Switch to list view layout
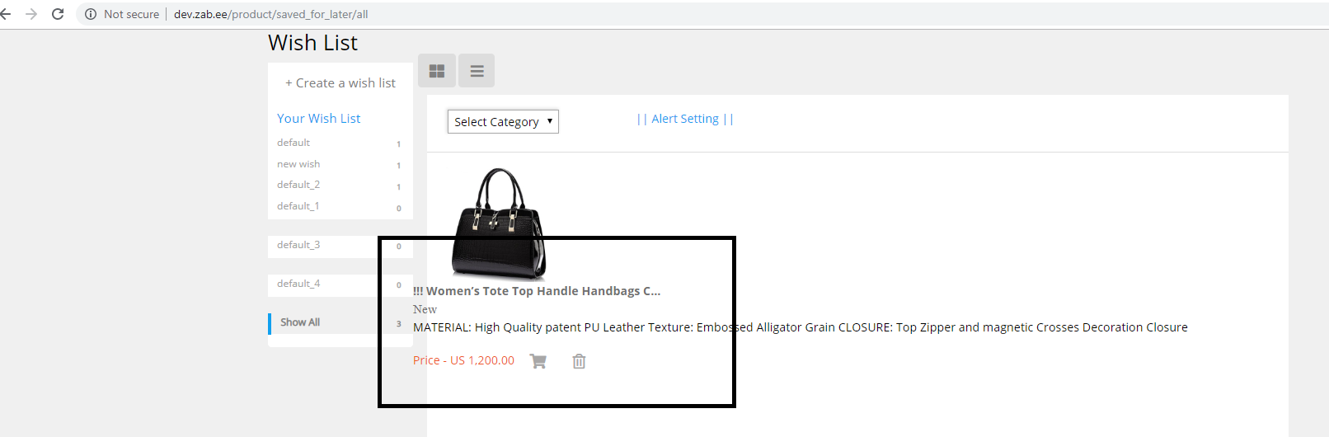The height and width of the screenshot is (437, 1329). click(477, 71)
